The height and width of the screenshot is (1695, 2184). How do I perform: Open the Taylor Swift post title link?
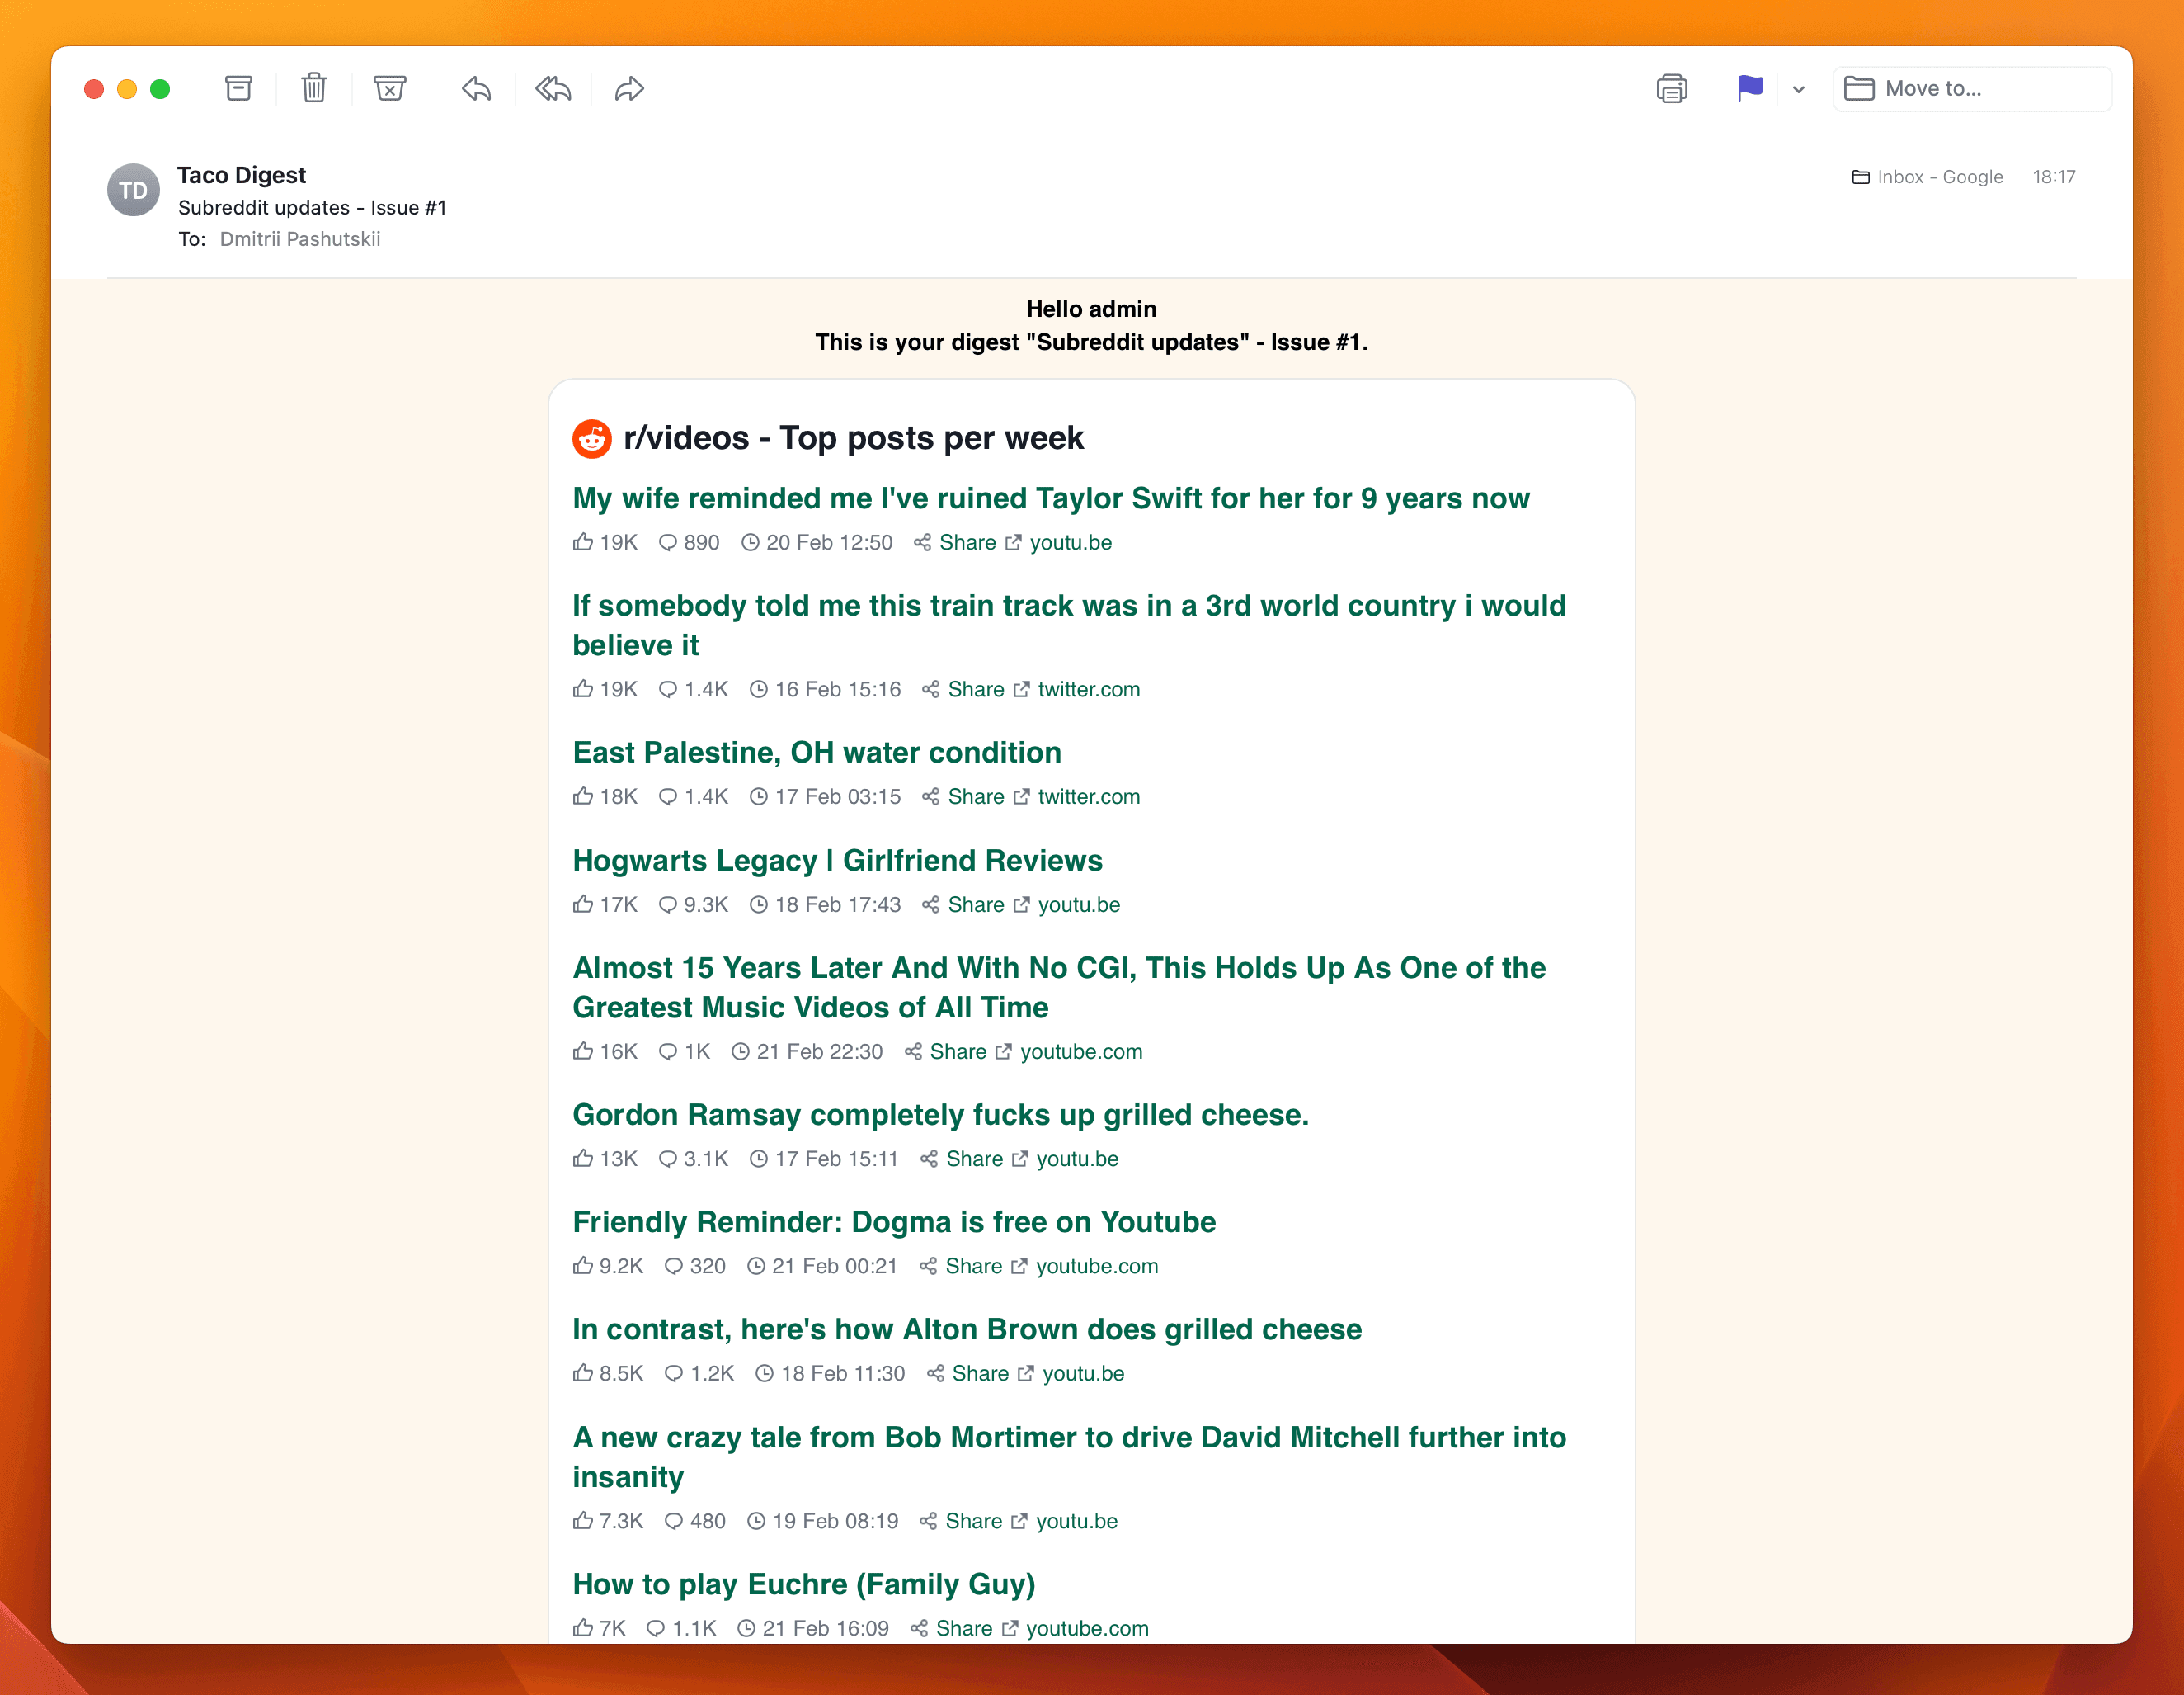pyautogui.click(x=1051, y=498)
